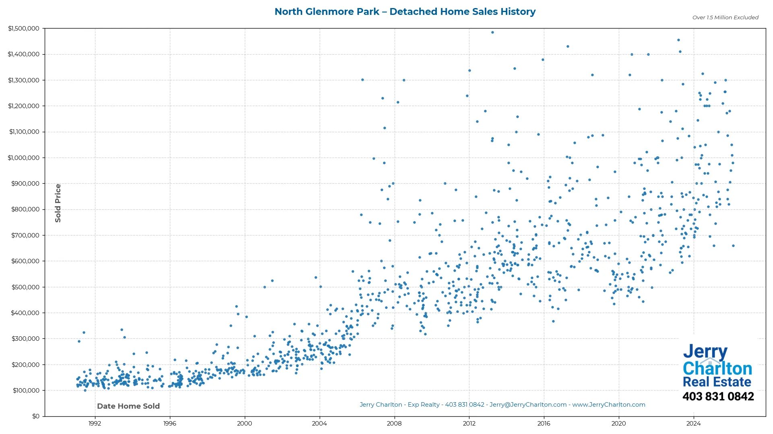Viewport: 773px width, 434px height.
Task: Click the Date Home Sold axis label
Action: [128, 406]
